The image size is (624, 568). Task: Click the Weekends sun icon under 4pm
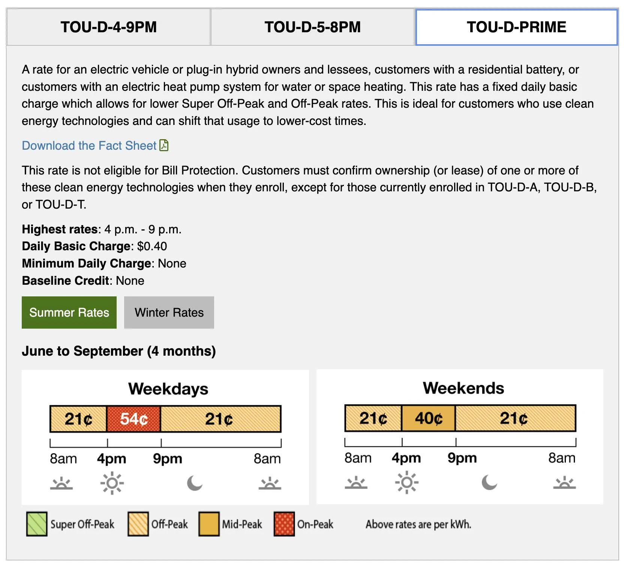(x=407, y=482)
